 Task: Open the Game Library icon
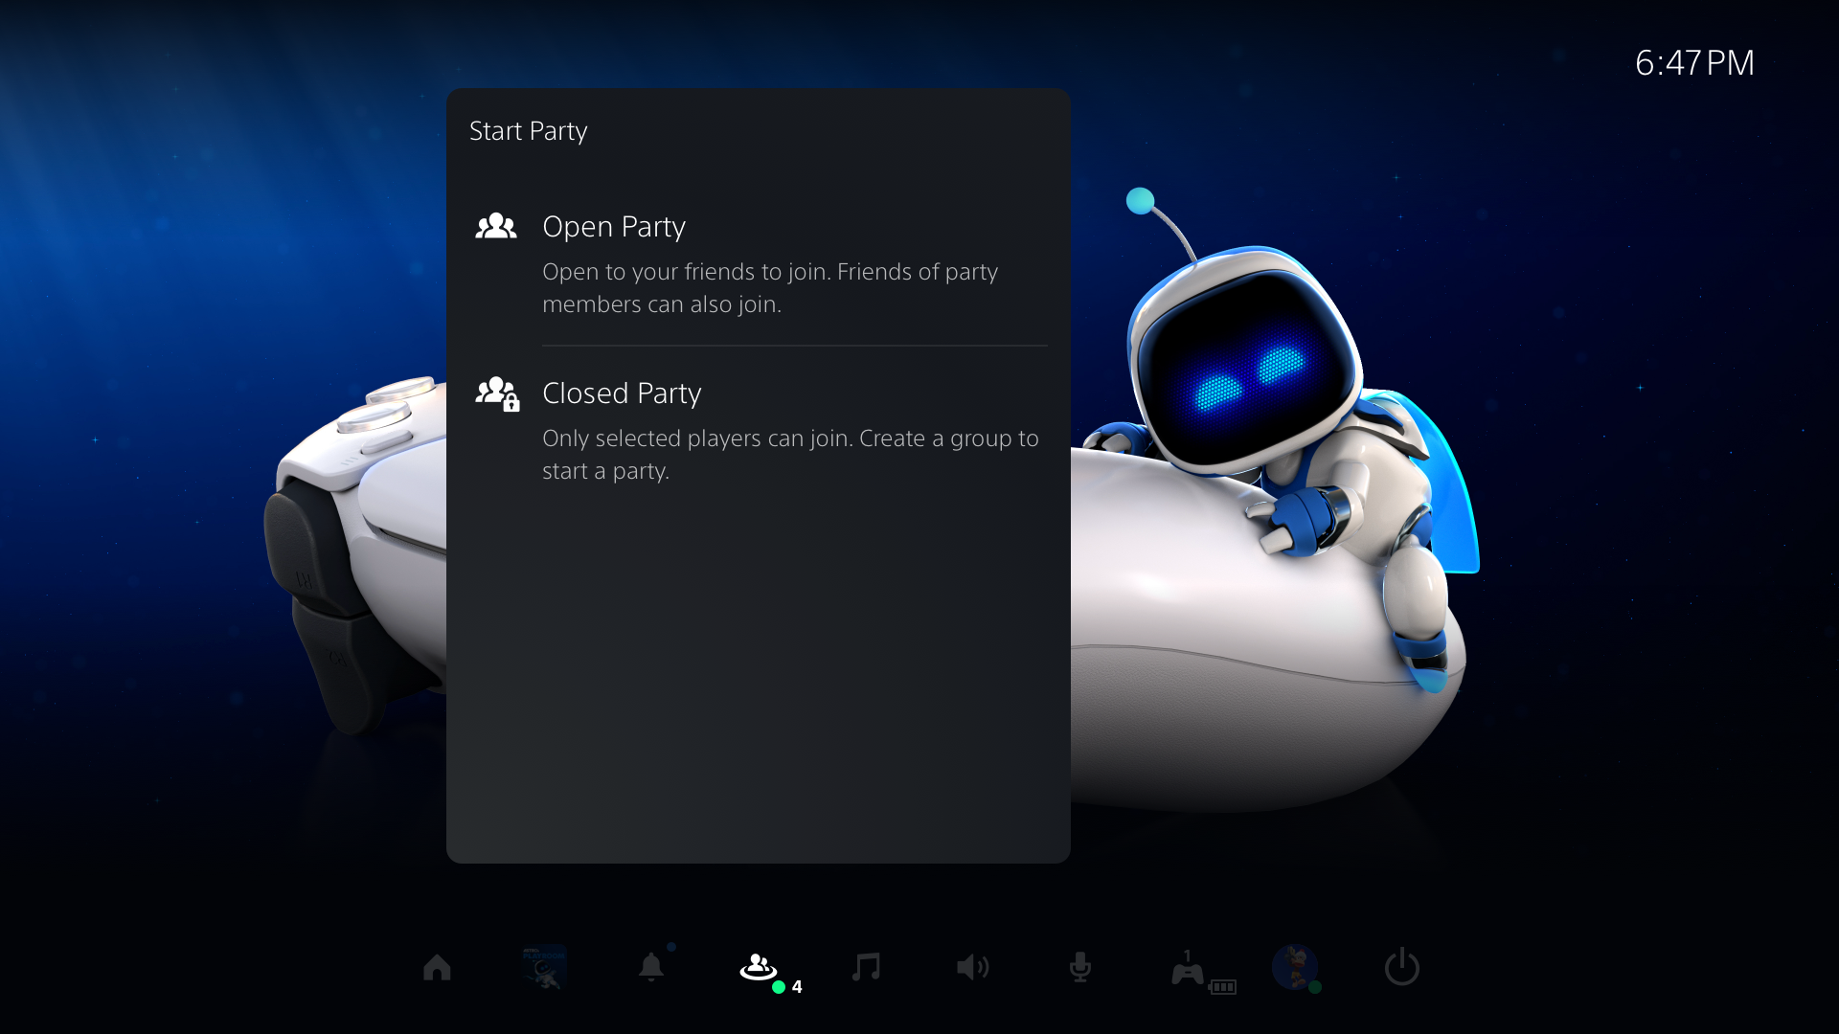(544, 968)
